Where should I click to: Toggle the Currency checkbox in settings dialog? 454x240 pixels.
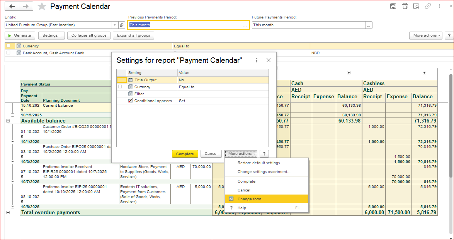point(120,87)
